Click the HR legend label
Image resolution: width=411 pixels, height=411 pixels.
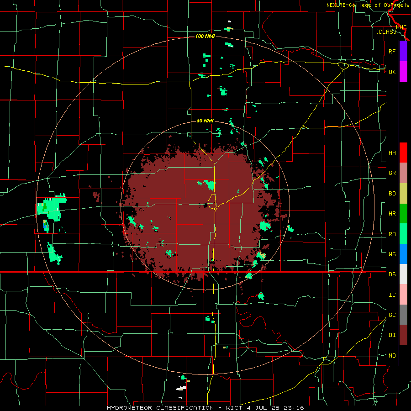click(392, 214)
